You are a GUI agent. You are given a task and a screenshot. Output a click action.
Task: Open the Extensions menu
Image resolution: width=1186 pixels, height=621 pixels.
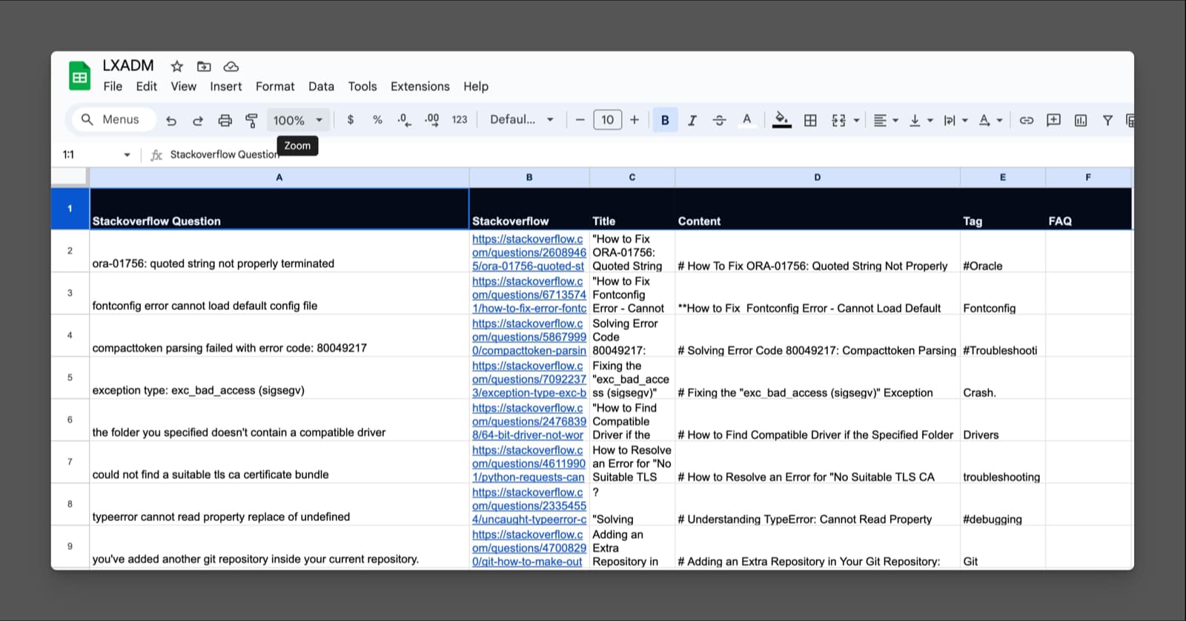coord(420,87)
